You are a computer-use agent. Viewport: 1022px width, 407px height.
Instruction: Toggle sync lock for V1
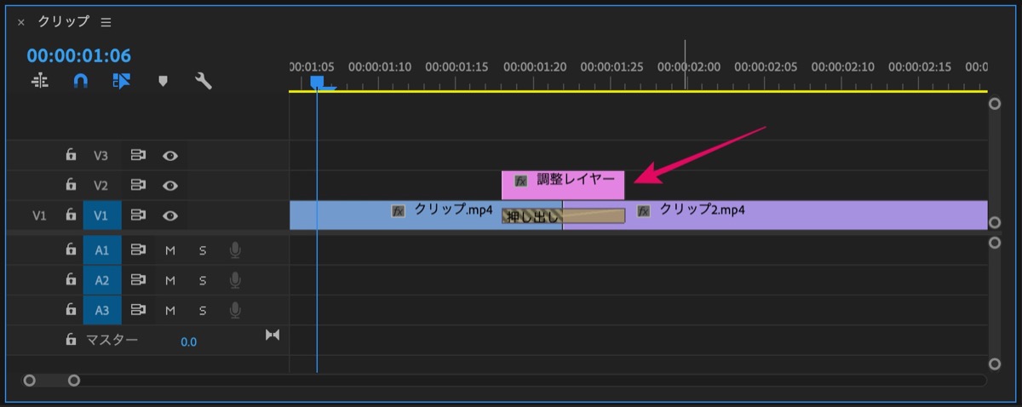(138, 215)
